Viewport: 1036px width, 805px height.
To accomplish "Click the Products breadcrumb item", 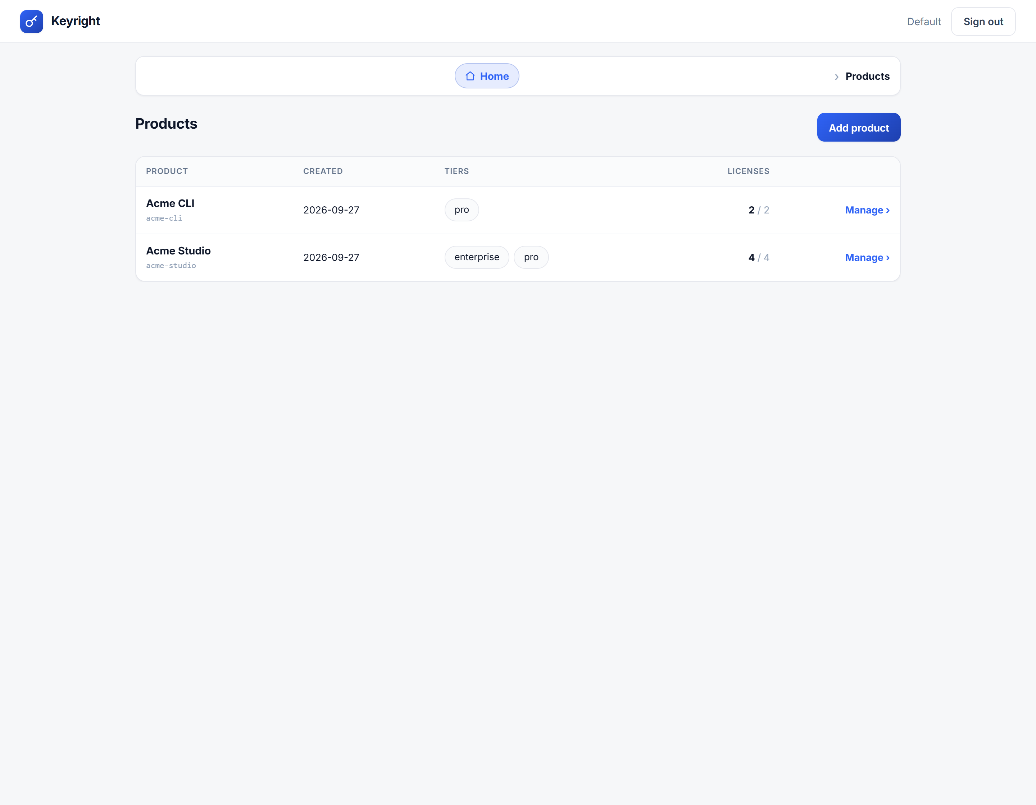I will point(867,76).
